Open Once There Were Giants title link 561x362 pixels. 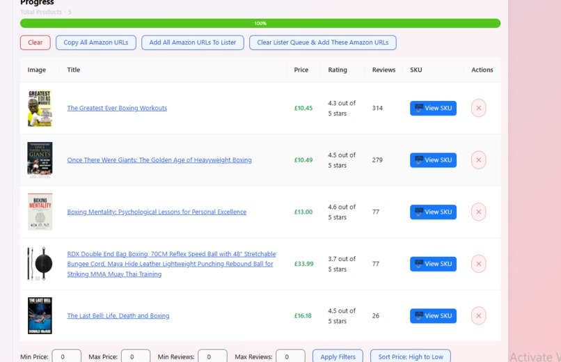159,160
